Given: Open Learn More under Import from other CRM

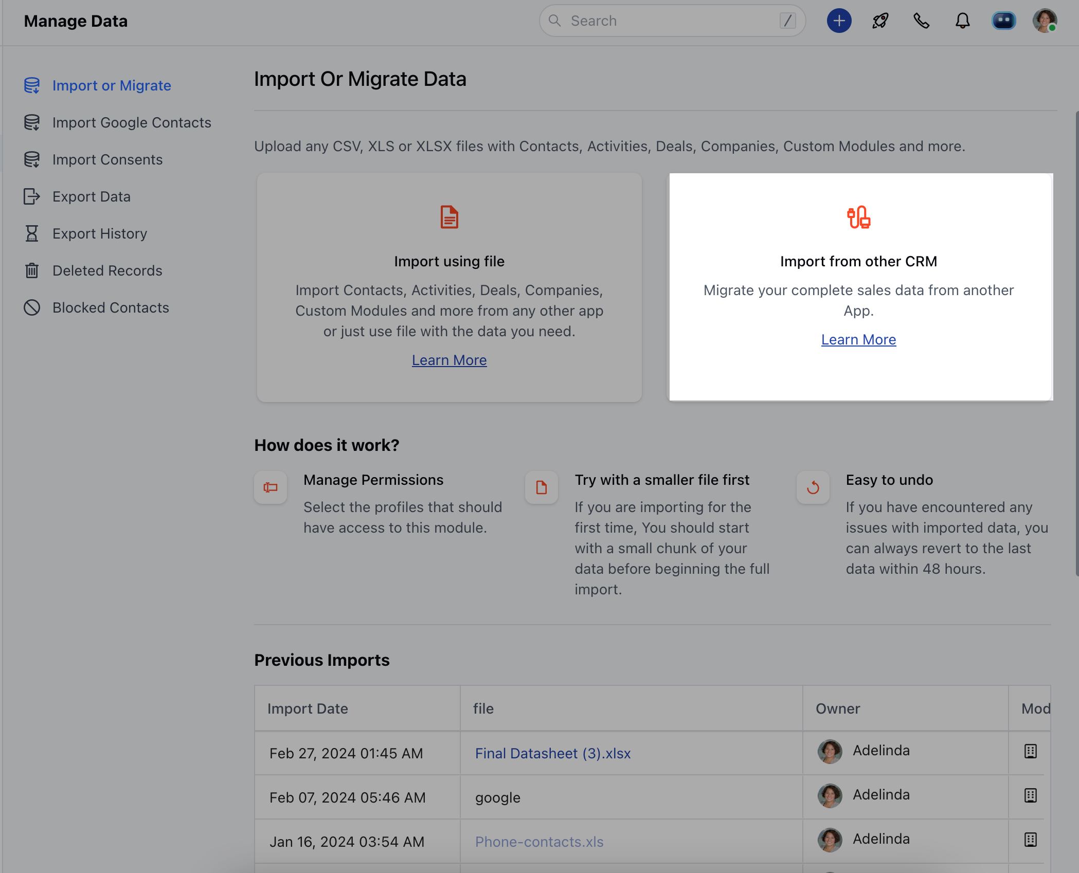Looking at the screenshot, I should 858,339.
